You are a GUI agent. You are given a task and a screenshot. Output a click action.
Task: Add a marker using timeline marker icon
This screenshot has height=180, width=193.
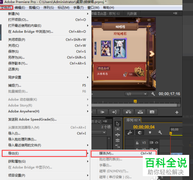(x=150, y=132)
